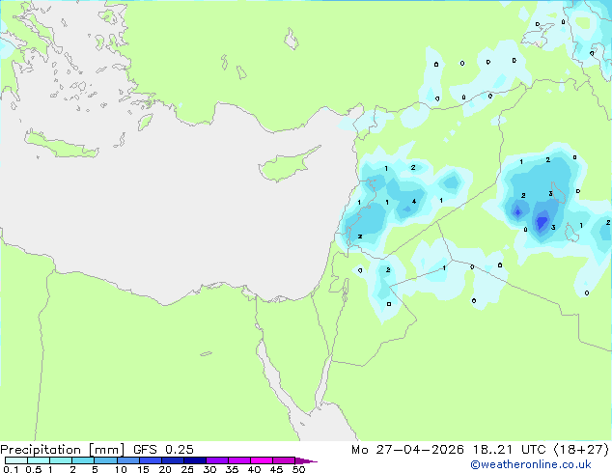
Task: Click the 0.1–0.5 mm palest legend swatch
Action: point(16,460)
